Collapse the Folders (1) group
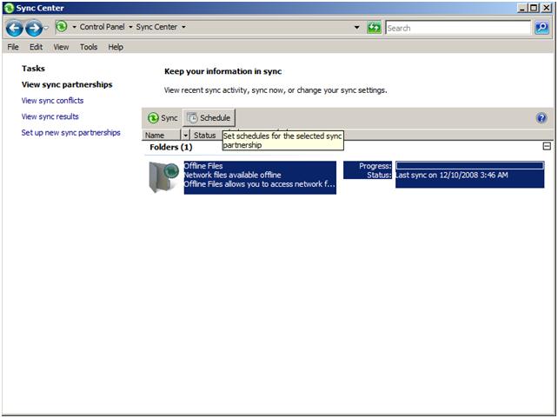Screen dimensions: 558x418 [x=547, y=146]
